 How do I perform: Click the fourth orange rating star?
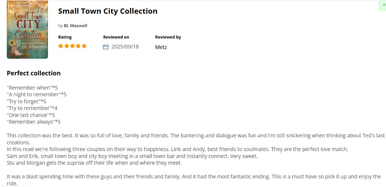(78, 46)
